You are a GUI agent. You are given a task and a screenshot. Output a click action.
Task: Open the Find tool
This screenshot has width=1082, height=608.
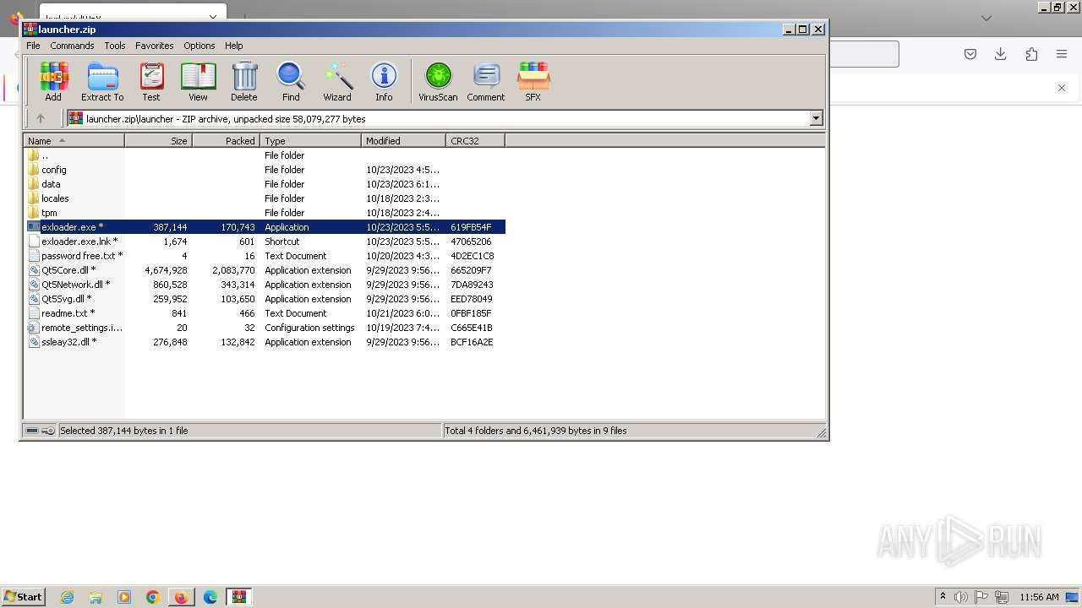coord(291,82)
